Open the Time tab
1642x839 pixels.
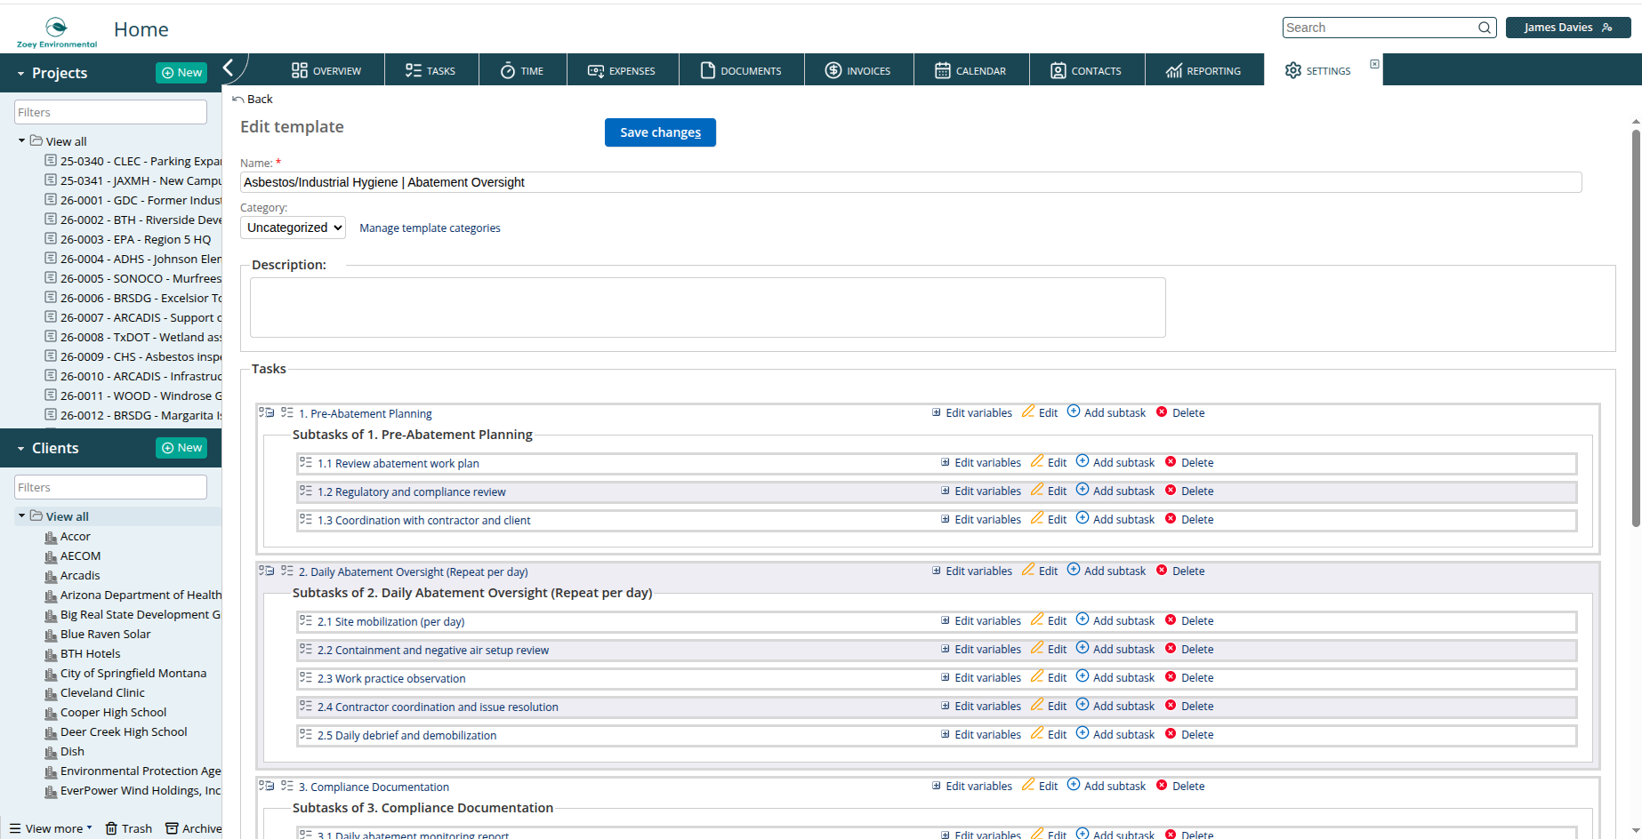[x=522, y=70]
